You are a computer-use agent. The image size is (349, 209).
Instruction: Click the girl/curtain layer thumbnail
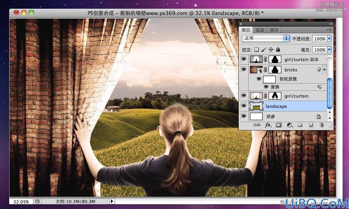pyautogui.click(x=256, y=96)
